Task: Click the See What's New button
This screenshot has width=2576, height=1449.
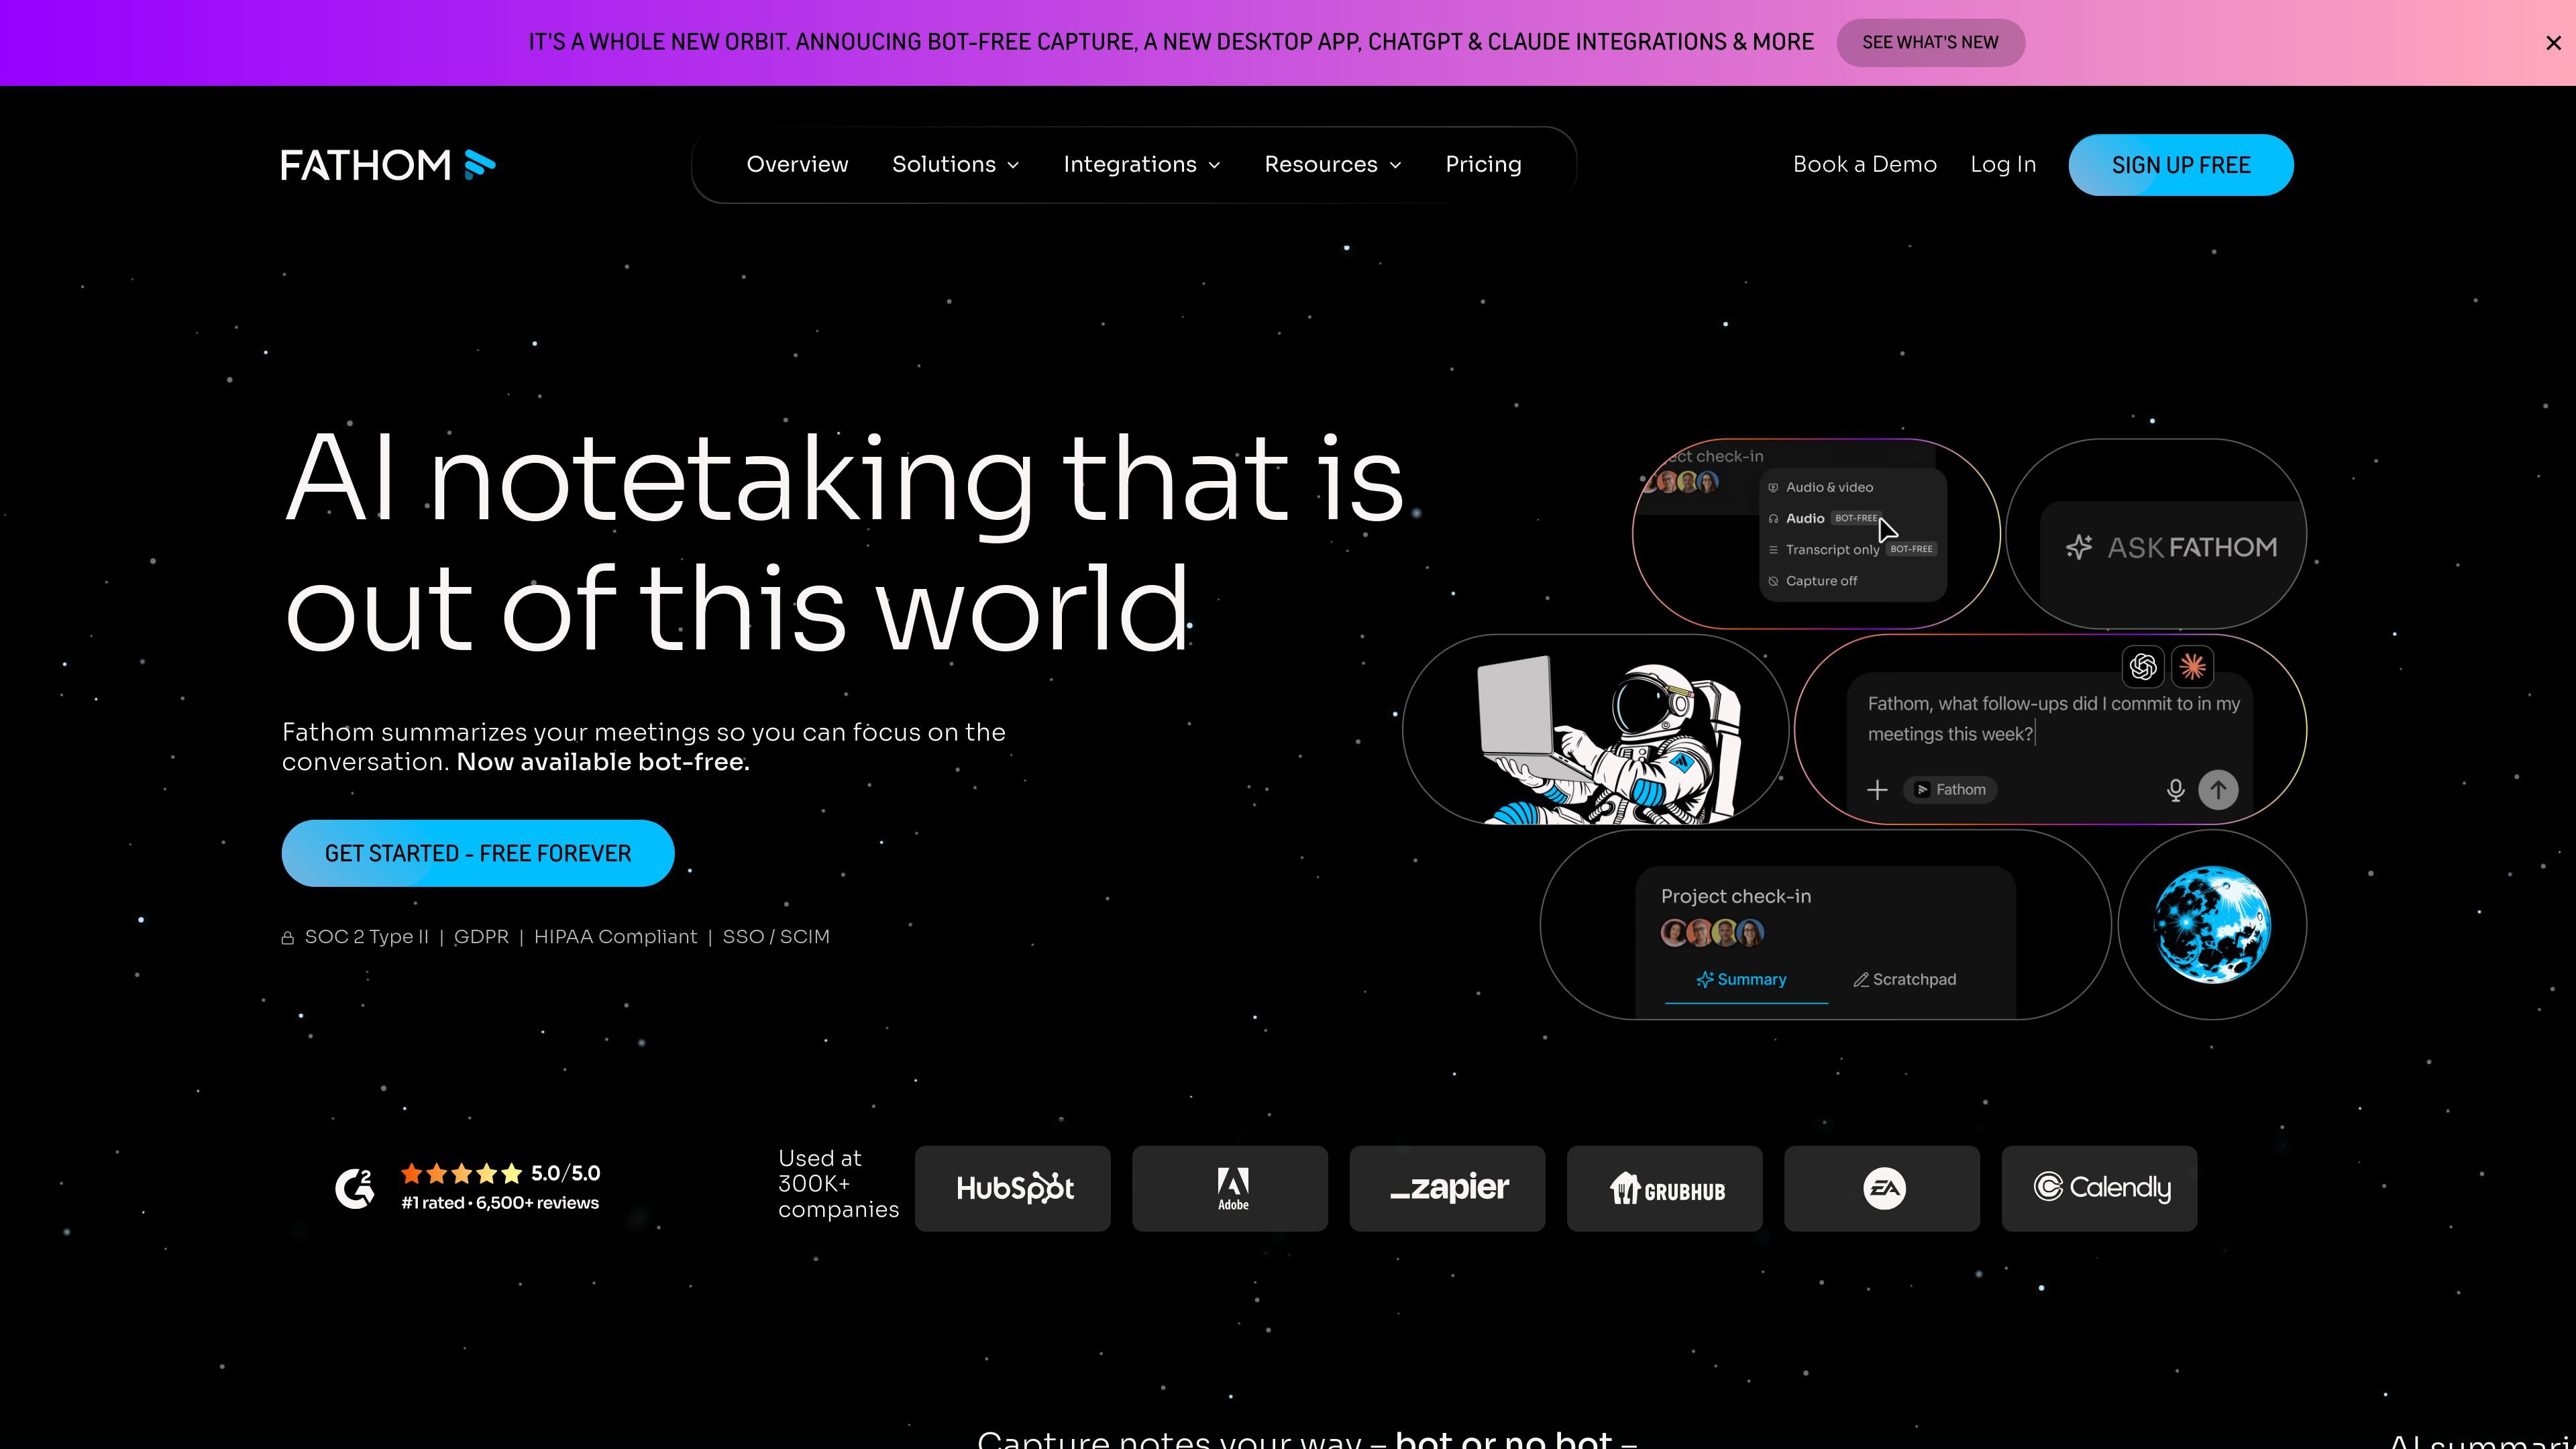Action: click(x=1930, y=43)
